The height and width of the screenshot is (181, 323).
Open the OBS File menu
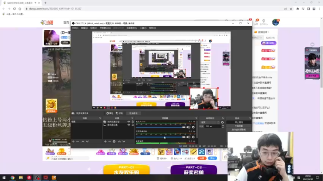tap(75, 28)
